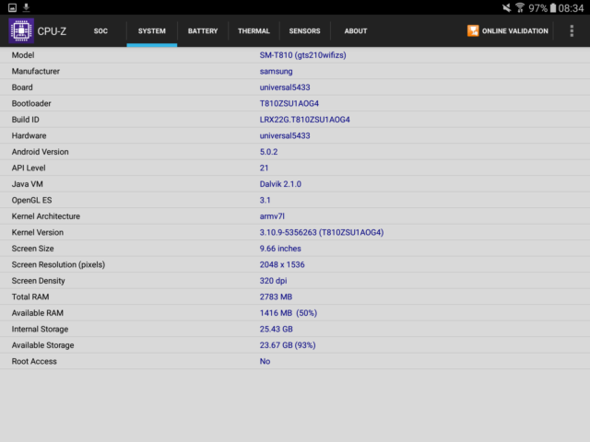Viewport: 590px width, 442px height.
Task: Click the Board value universal5433
Action: click(285, 87)
